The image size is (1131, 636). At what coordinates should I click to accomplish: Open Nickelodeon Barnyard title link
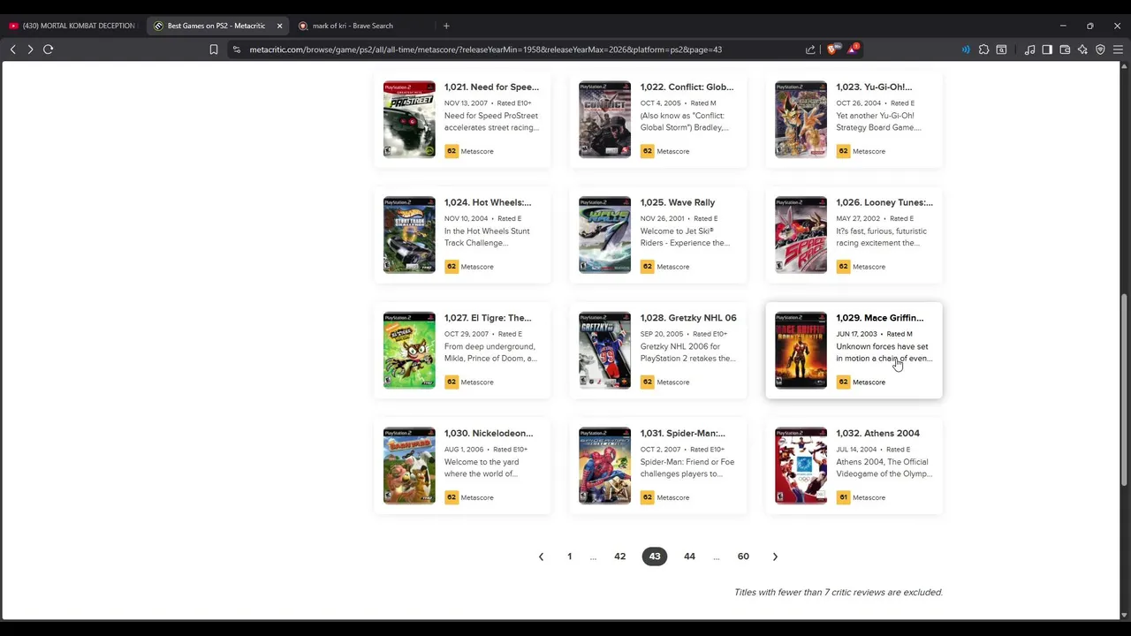coord(489,434)
